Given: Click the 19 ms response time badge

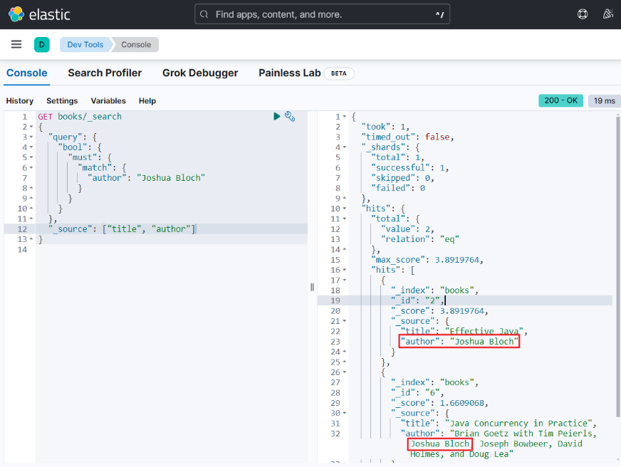Looking at the screenshot, I should 604,101.
